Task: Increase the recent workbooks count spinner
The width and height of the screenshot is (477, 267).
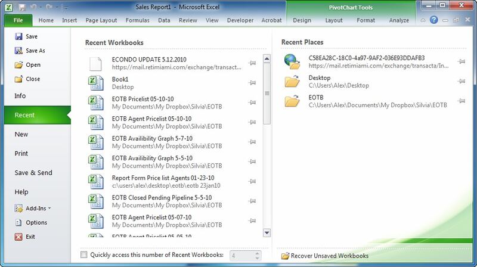Action: 257,253
